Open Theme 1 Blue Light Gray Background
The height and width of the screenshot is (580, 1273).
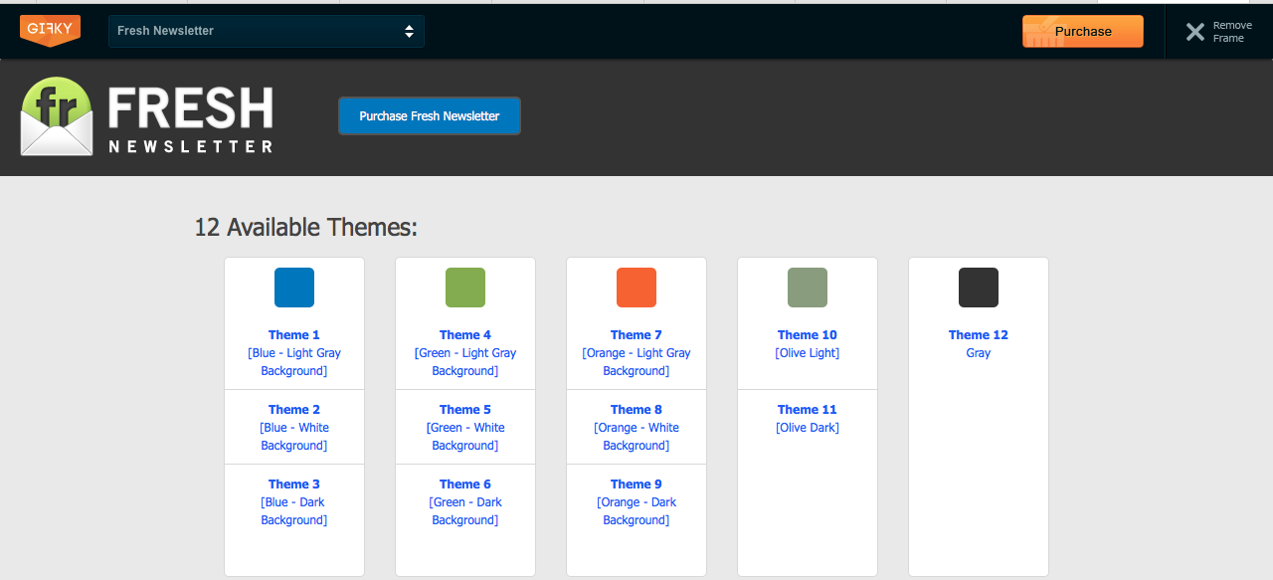[x=294, y=352]
